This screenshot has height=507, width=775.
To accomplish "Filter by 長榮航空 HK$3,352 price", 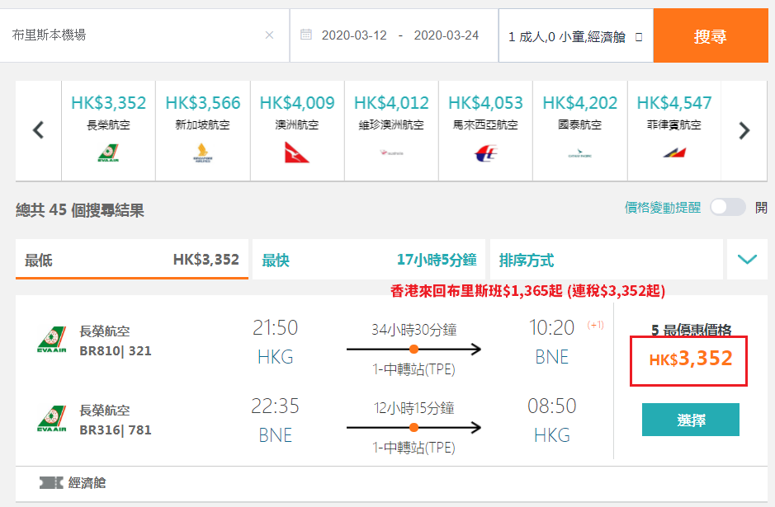I will point(109,103).
